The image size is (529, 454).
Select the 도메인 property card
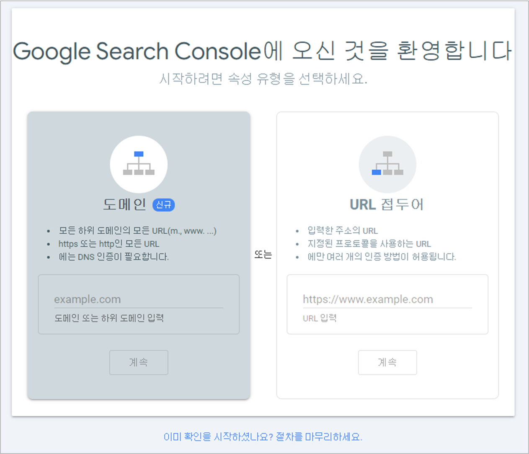139,255
